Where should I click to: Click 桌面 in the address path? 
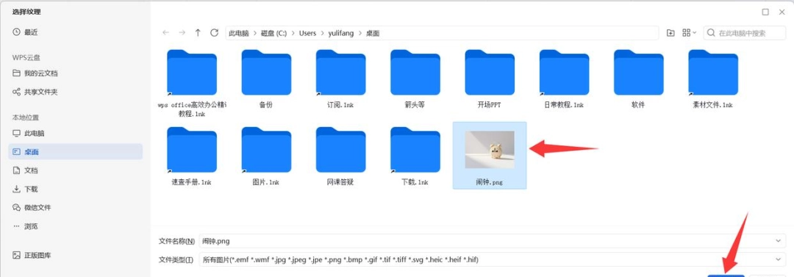point(373,33)
